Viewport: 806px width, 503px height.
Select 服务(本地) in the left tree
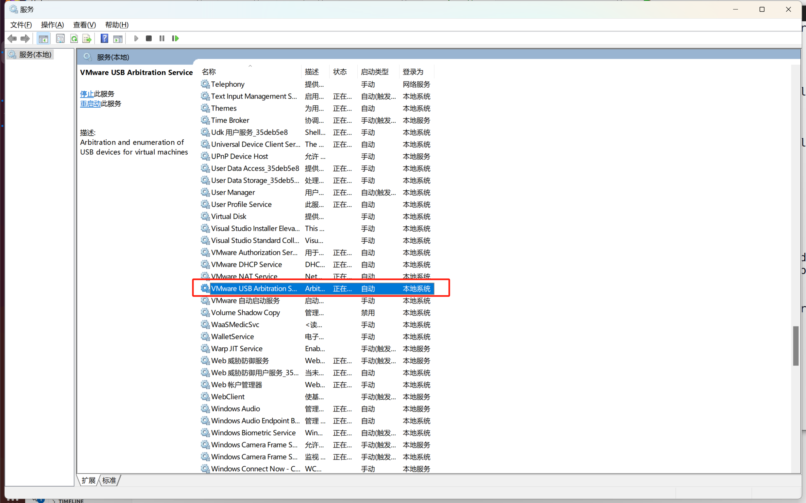[35, 55]
